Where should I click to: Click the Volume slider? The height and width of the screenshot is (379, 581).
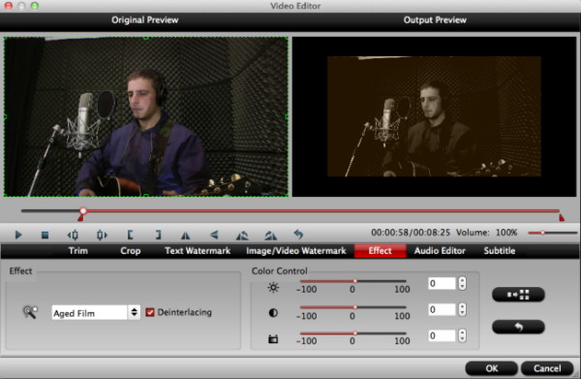553,233
